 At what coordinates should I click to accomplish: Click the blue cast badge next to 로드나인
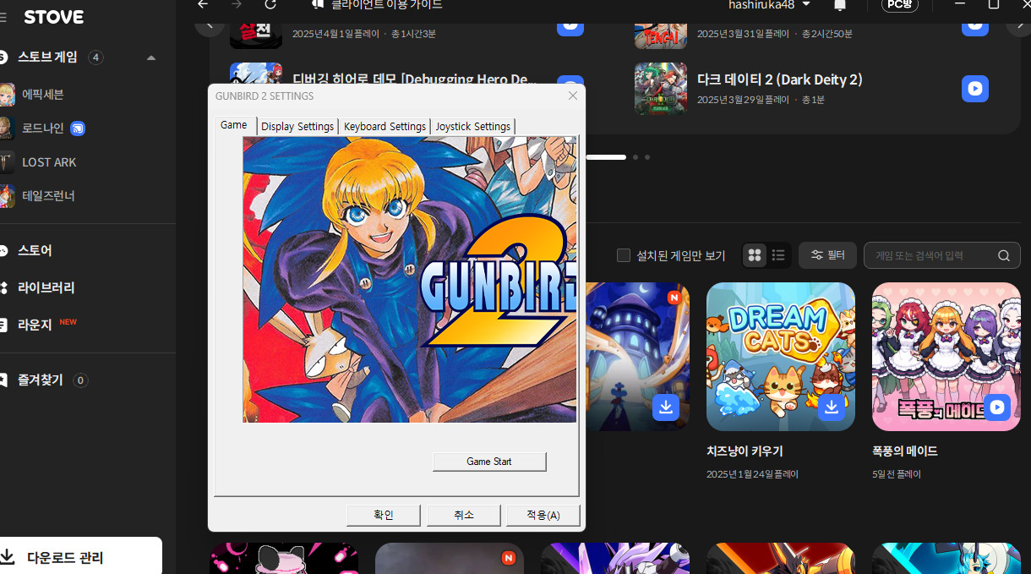pos(78,128)
